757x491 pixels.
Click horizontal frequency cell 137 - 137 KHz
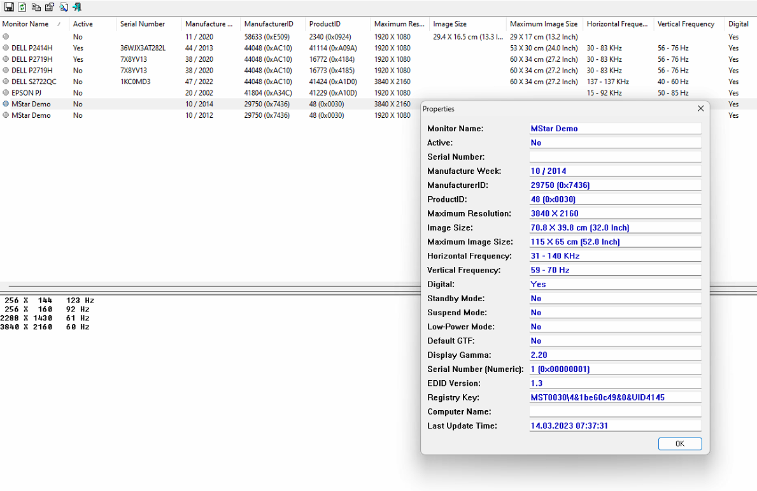pos(608,82)
